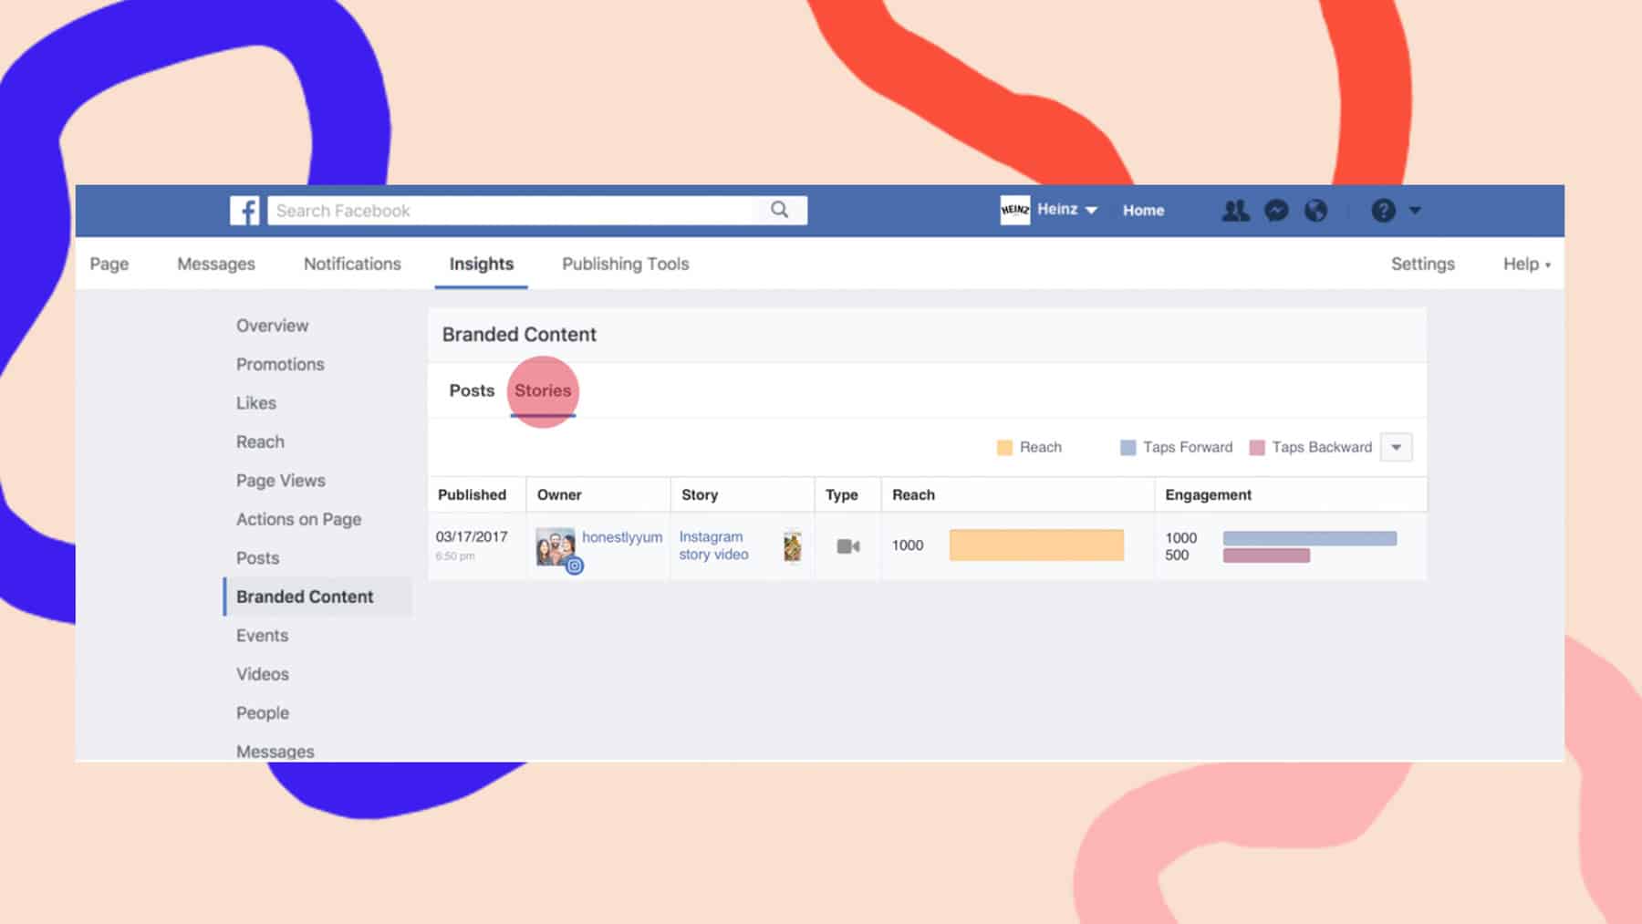The image size is (1642, 924).
Task: Click the Published column header
Action: coord(472,494)
